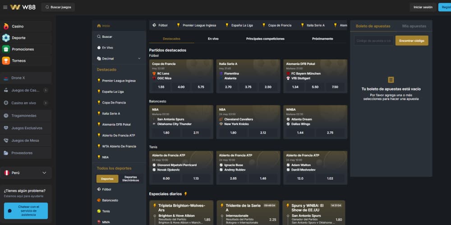The height and width of the screenshot is (225, 451).
Task: Select the Deportes toggle button
Action: tap(107, 179)
